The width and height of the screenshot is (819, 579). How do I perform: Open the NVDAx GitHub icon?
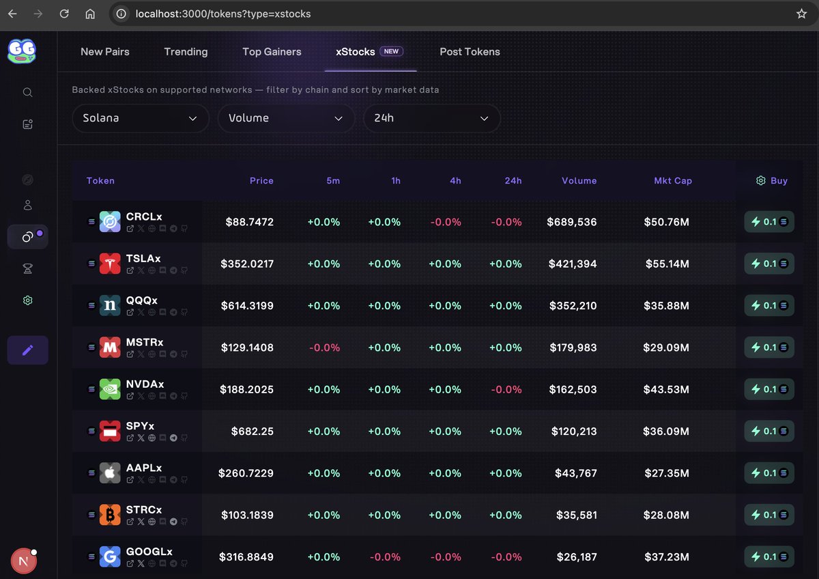184,396
